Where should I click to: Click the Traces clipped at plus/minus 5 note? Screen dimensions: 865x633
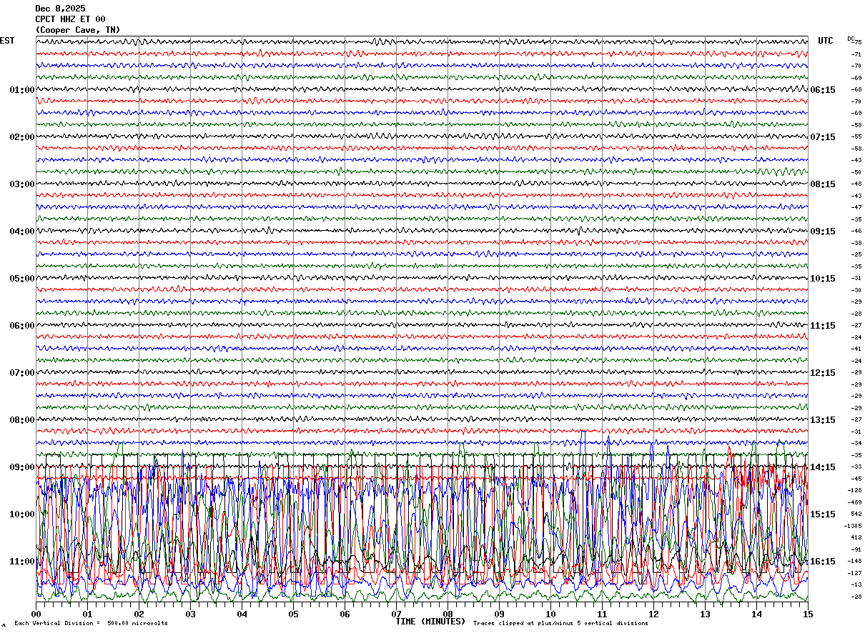[560, 624]
